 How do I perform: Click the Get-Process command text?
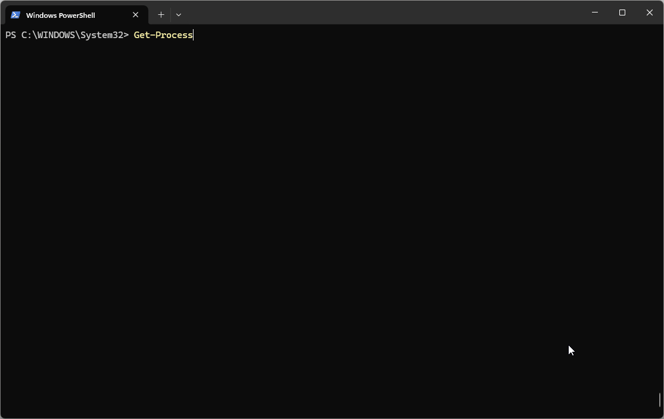tap(163, 35)
